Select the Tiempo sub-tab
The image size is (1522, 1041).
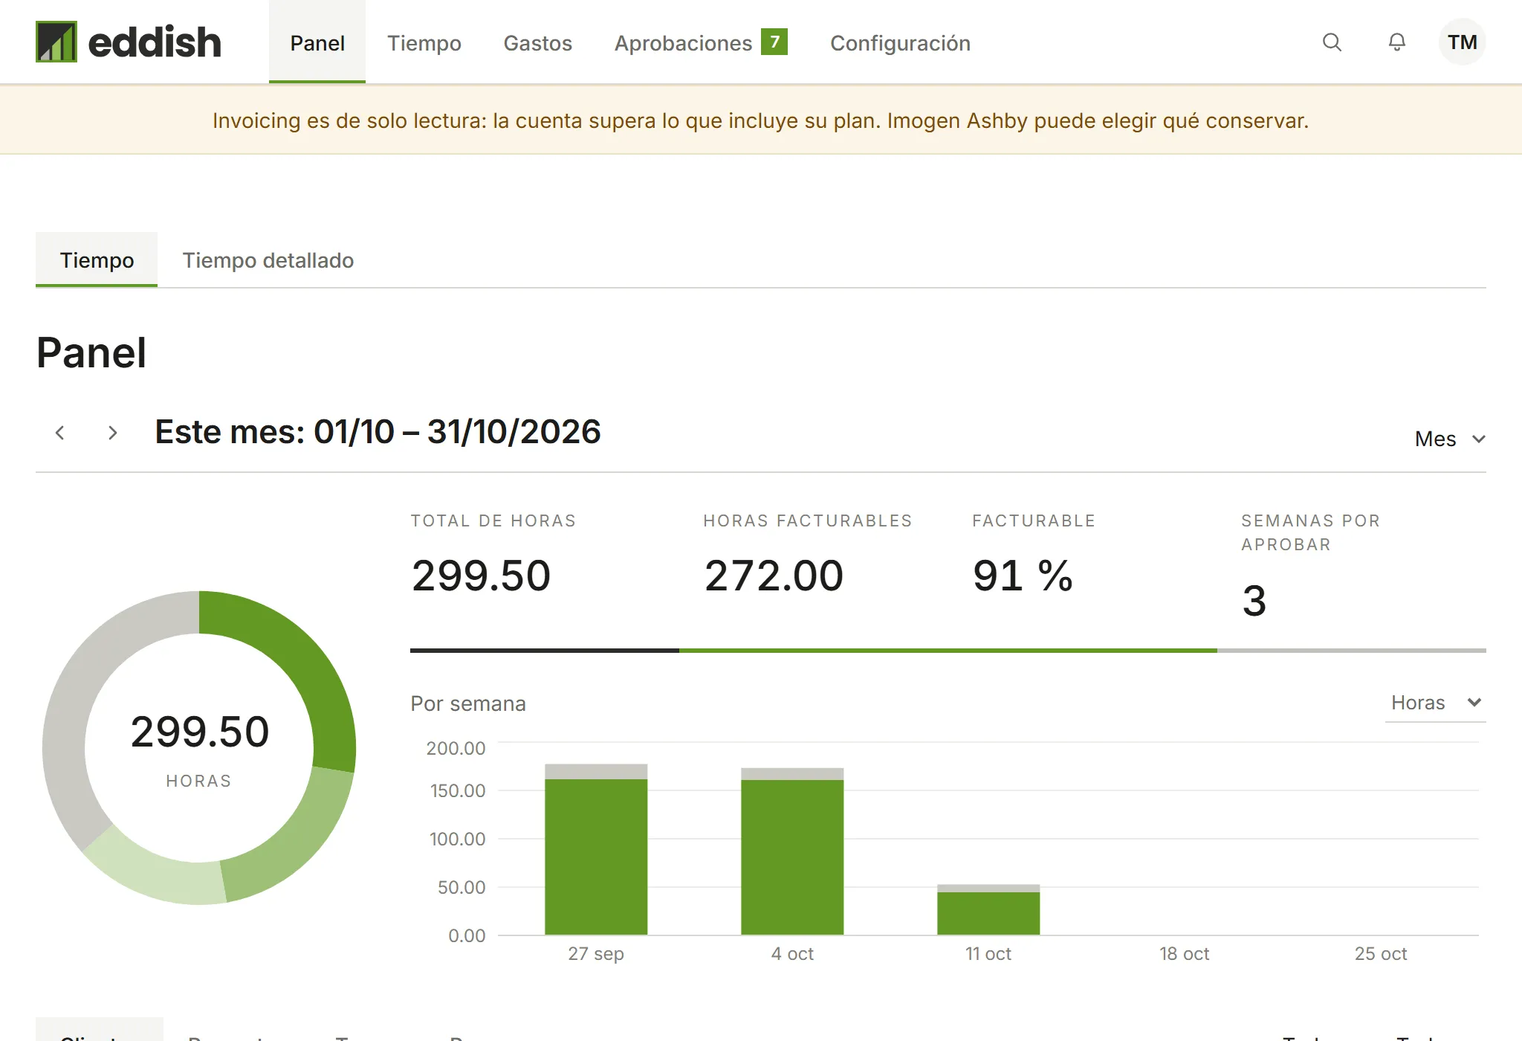coord(97,260)
